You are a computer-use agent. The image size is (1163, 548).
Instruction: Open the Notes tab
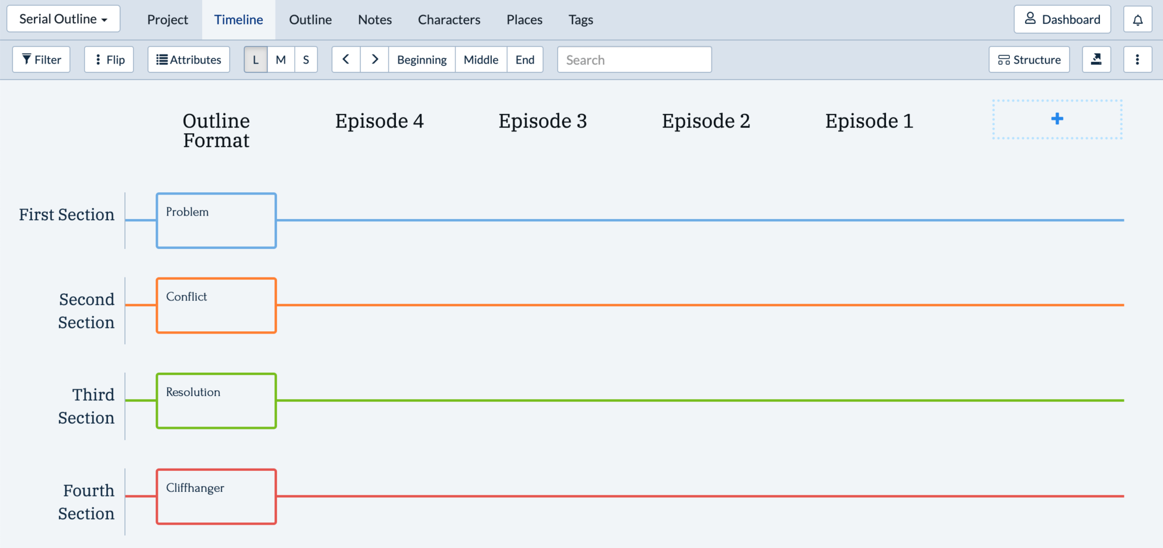[x=375, y=20]
